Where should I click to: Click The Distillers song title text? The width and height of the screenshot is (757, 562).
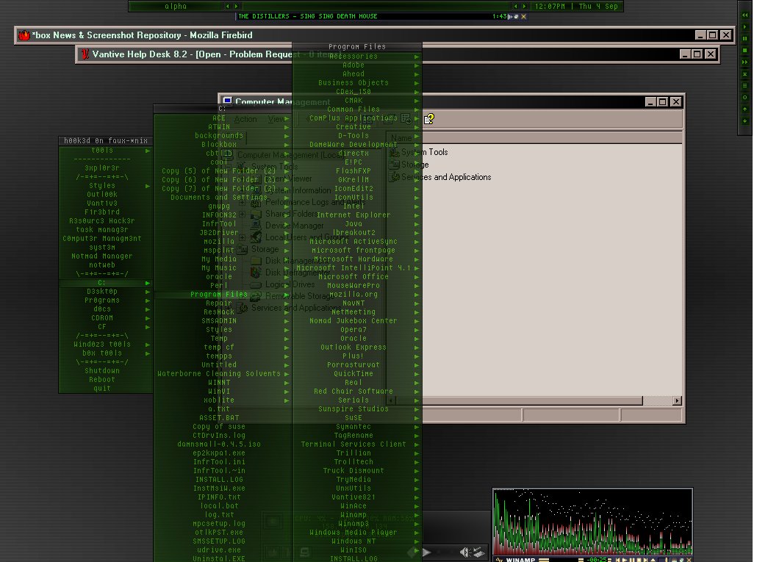(308, 16)
